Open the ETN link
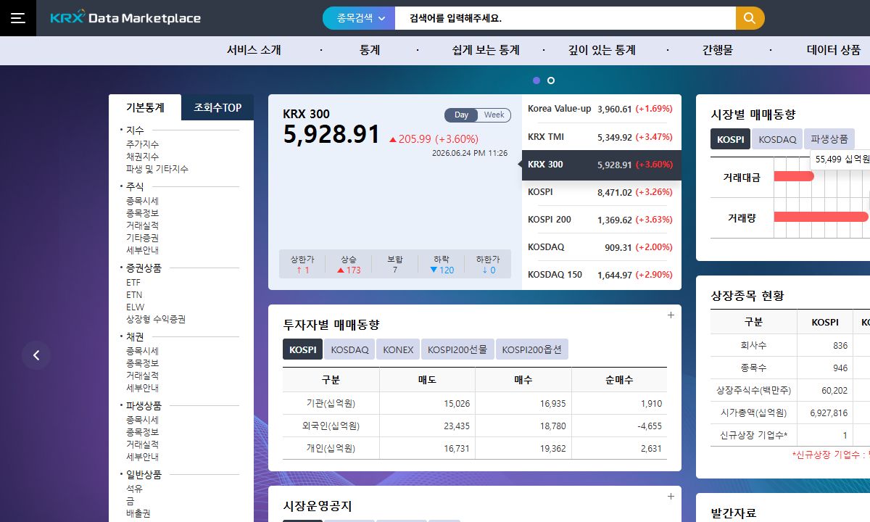The width and height of the screenshot is (870, 522). 134,294
